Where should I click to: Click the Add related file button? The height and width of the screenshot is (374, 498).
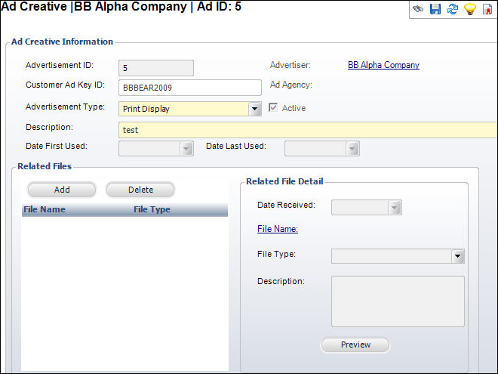pos(62,190)
